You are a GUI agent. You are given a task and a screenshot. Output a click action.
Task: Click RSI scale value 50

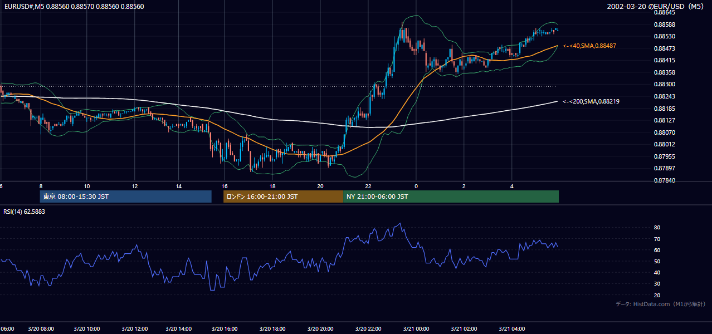point(657,261)
